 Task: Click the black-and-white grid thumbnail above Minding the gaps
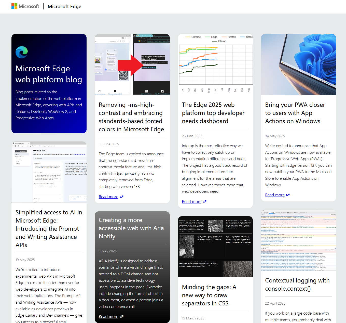(215, 246)
